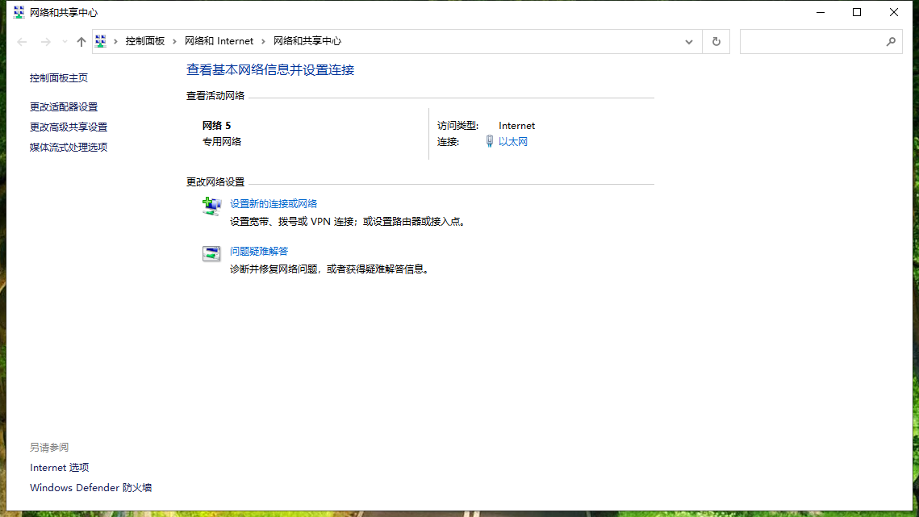点击以太网连接前的网络图标
Image resolution: width=919 pixels, height=517 pixels.
click(490, 140)
